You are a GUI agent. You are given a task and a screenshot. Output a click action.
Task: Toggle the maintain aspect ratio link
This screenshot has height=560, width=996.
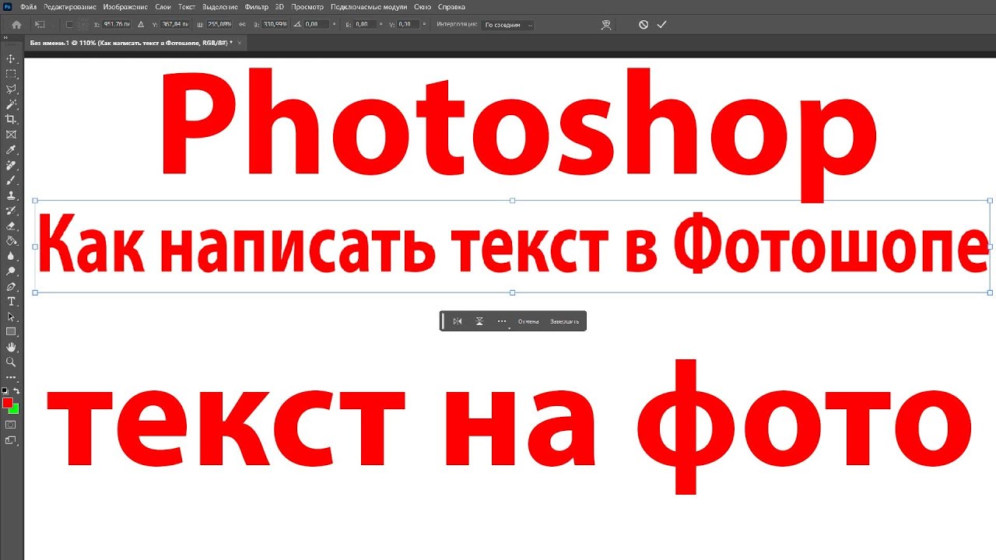coord(242,24)
